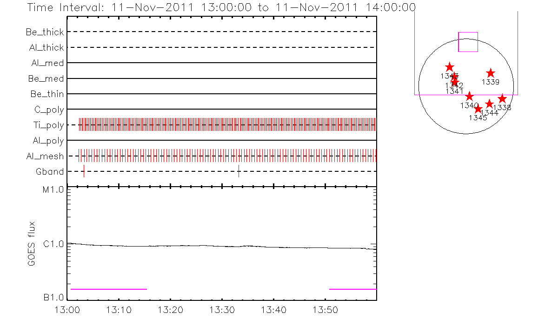Click the 'Be_thick' filter label
The image size is (558, 325).
pyautogui.click(x=45, y=32)
